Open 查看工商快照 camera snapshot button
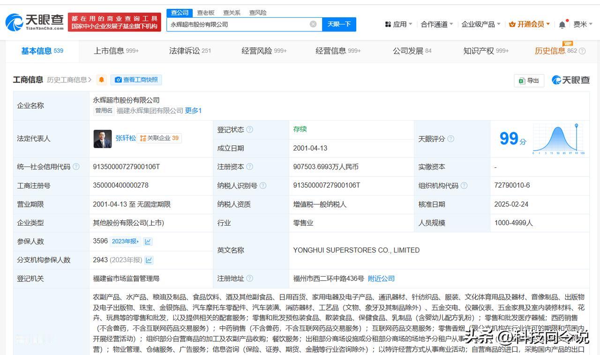600x355 pixels. 136,80
